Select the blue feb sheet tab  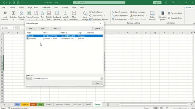pyautogui.click(x=17, y=104)
